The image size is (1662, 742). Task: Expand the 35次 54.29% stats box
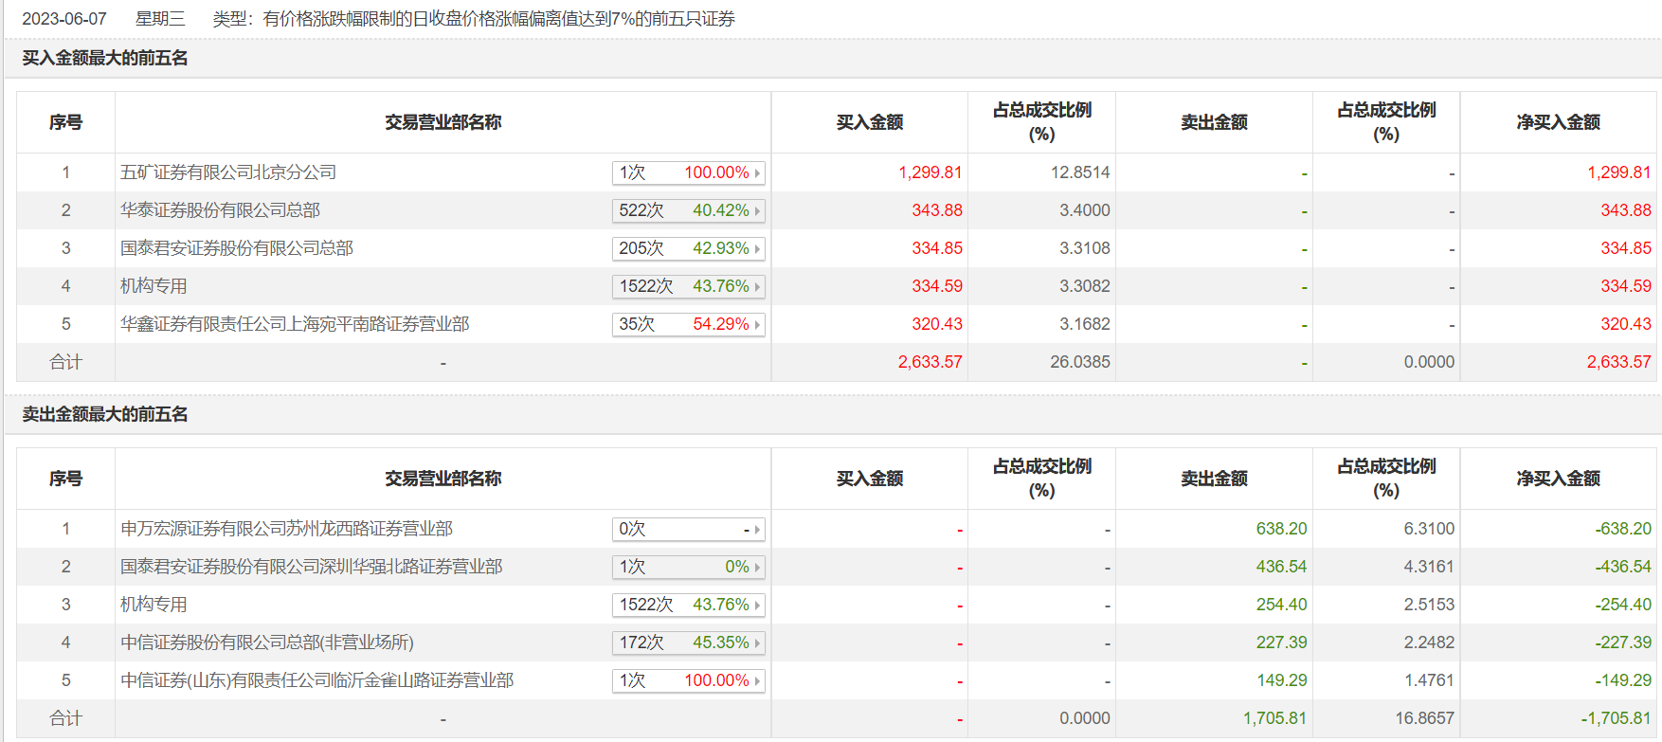(x=688, y=324)
